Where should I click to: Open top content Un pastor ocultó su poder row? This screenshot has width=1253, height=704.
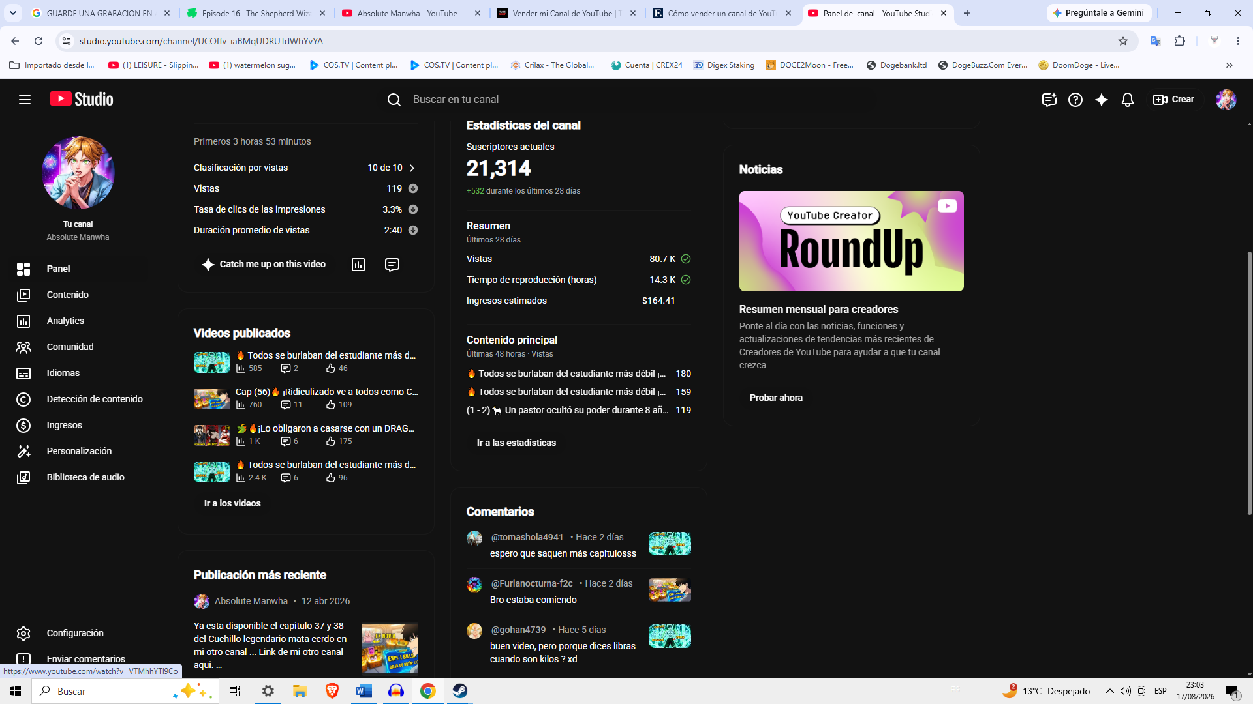[x=578, y=410]
